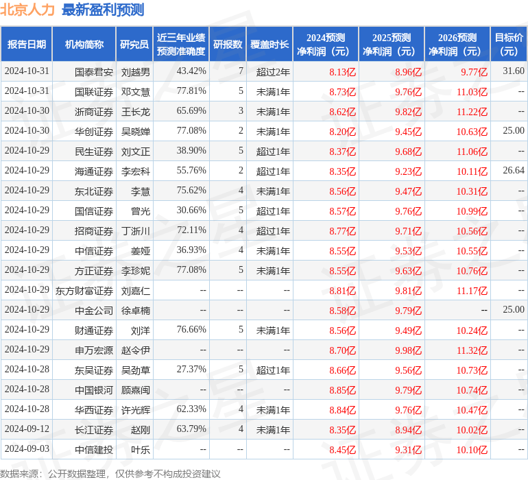Click the 43.42% accuracy value
The image size is (528, 480).
click(x=191, y=71)
